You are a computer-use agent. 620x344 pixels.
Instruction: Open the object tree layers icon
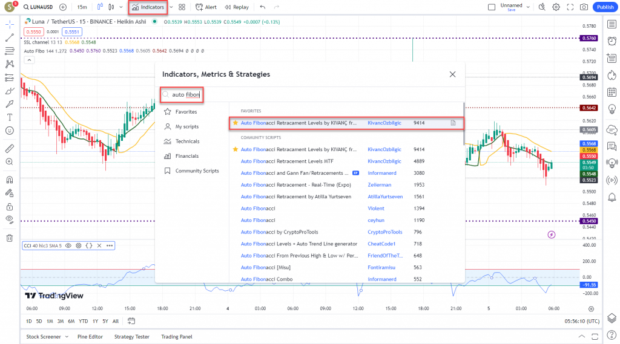[612, 318]
